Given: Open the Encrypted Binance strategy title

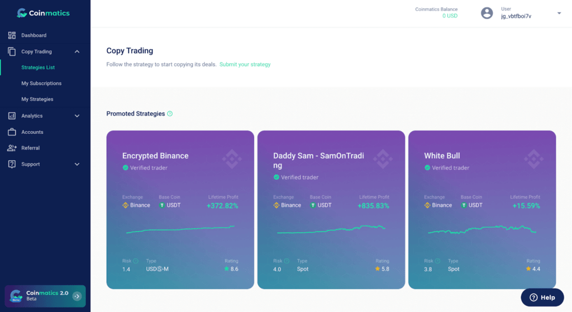Looking at the screenshot, I should [x=155, y=156].
